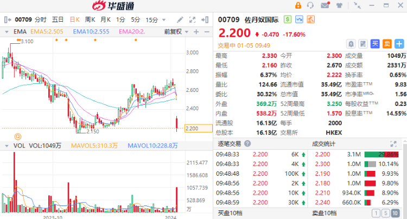407x219 pixels.
Task: Zoom out chart with minus icon
Action: click(207, 32)
